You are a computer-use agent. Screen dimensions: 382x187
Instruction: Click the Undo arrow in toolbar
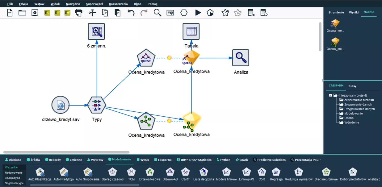tap(131, 13)
